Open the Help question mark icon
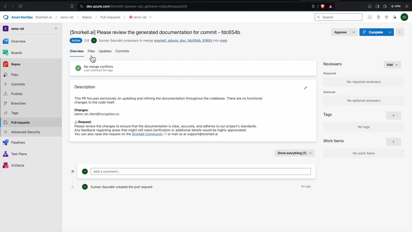The image size is (412, 232). pyautogui.click(x=386, y=17)
